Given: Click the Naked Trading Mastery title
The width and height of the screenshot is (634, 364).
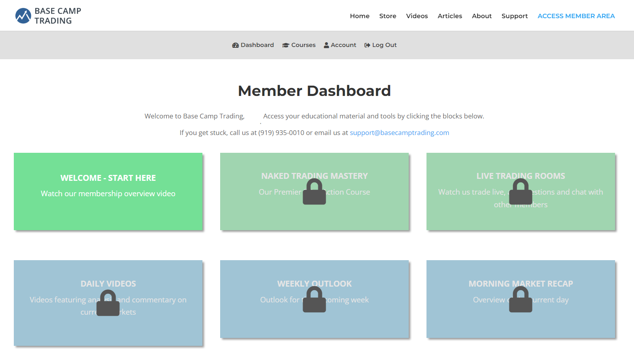Looking at the screenshot, I should click(x=314, y=176).
